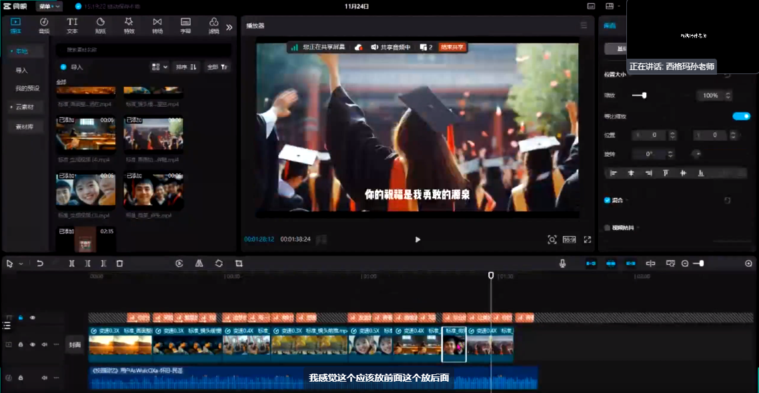Enable the 视频防抖 stabilization checkbox
The image size is (759, 393).
coord(607,228)
